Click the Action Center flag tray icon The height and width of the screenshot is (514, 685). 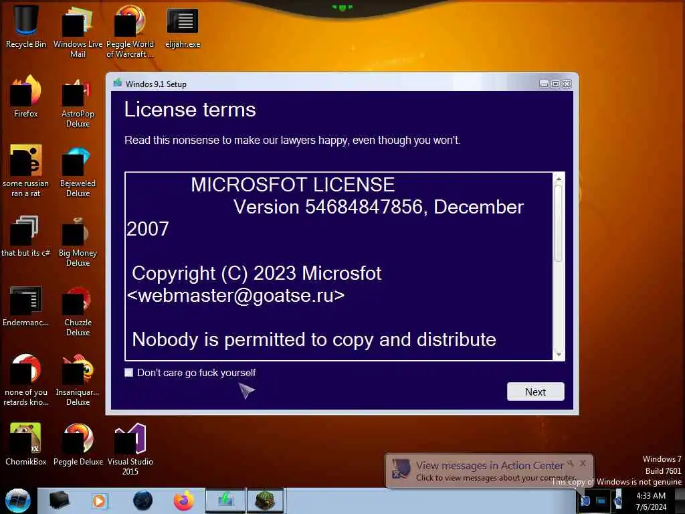tap(585, 501)
